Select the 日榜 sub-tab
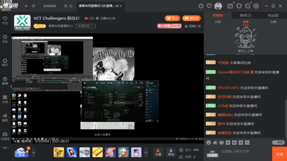The width and height of the screenshot is (287, 161). pyautogui.click(x=218, y=22)
